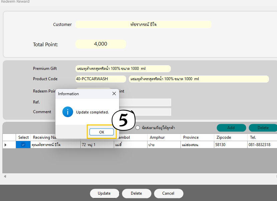This screenshot has height=201, width=277.
Task: Click the Premium Gift field
Action: 123,69
